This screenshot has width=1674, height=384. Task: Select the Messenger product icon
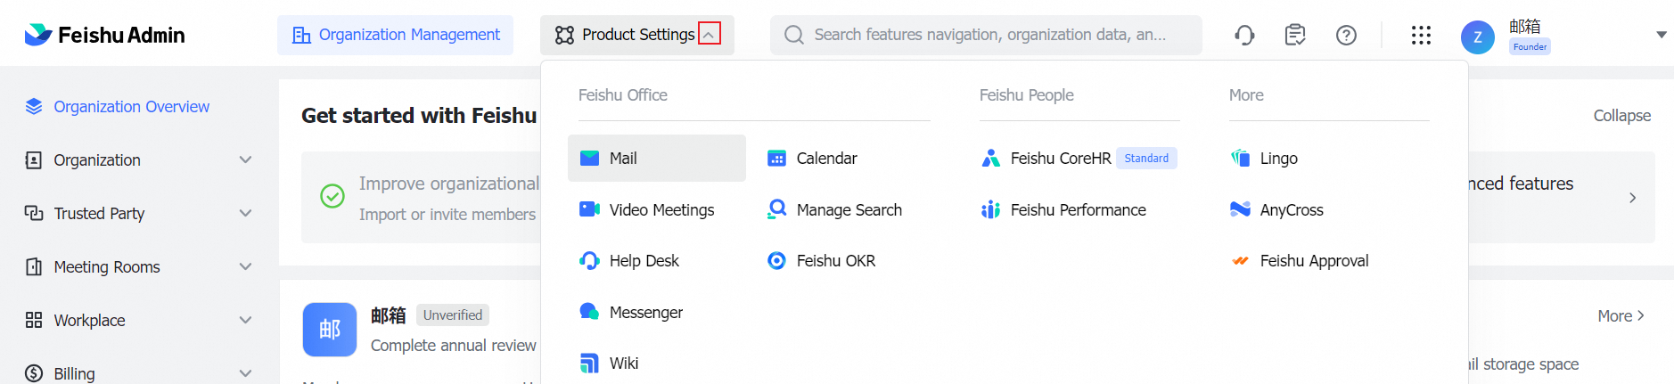[589, 312]
